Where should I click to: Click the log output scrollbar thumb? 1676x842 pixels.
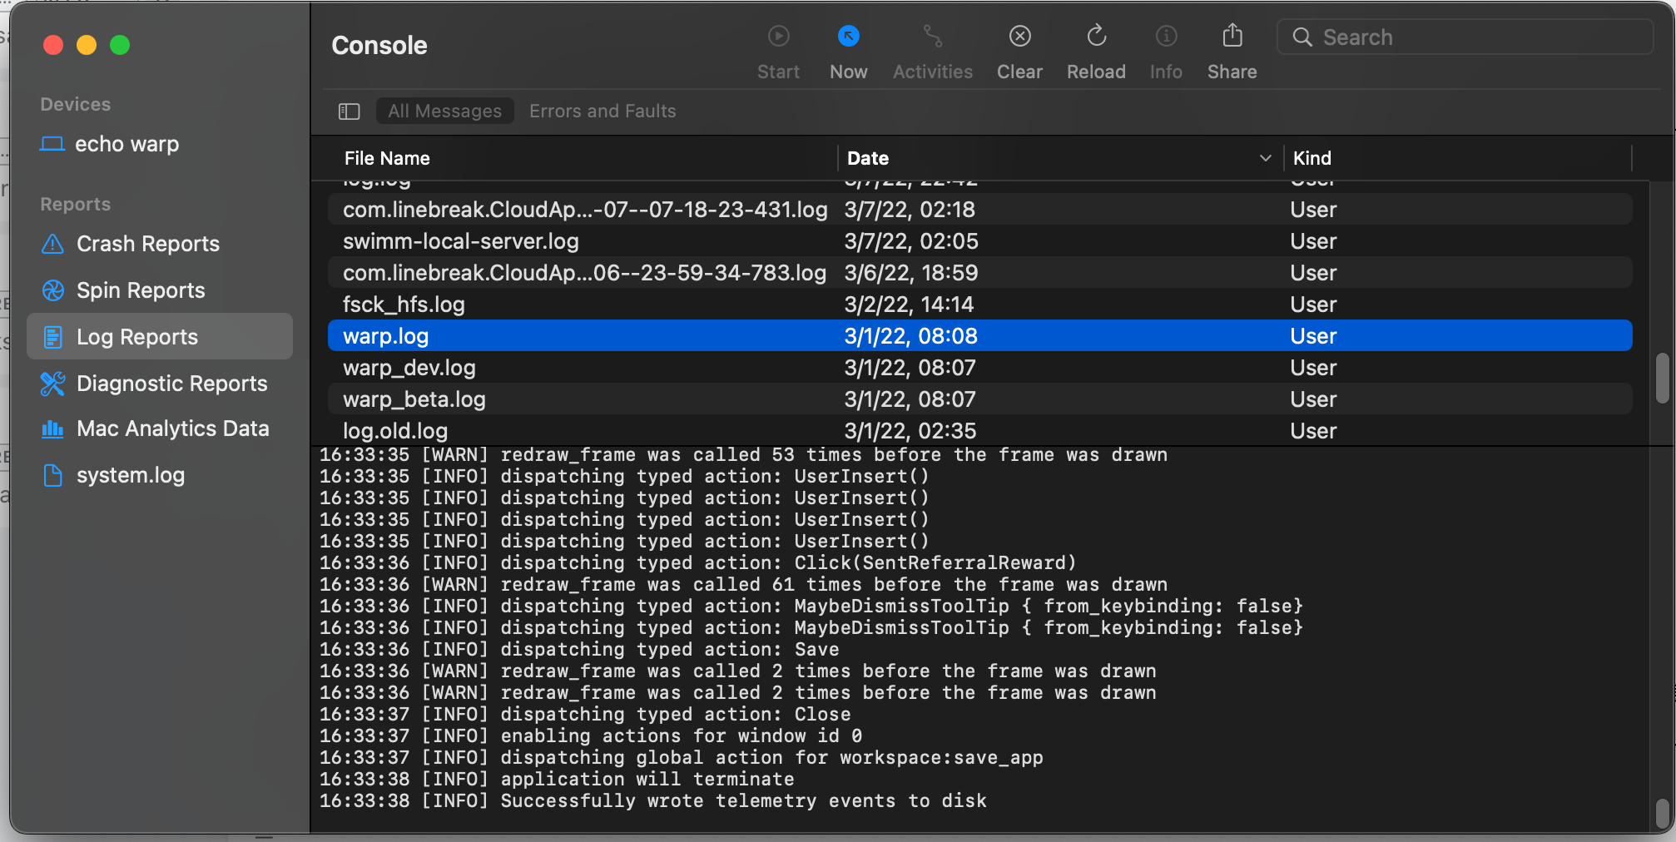tap(1662, 814)
